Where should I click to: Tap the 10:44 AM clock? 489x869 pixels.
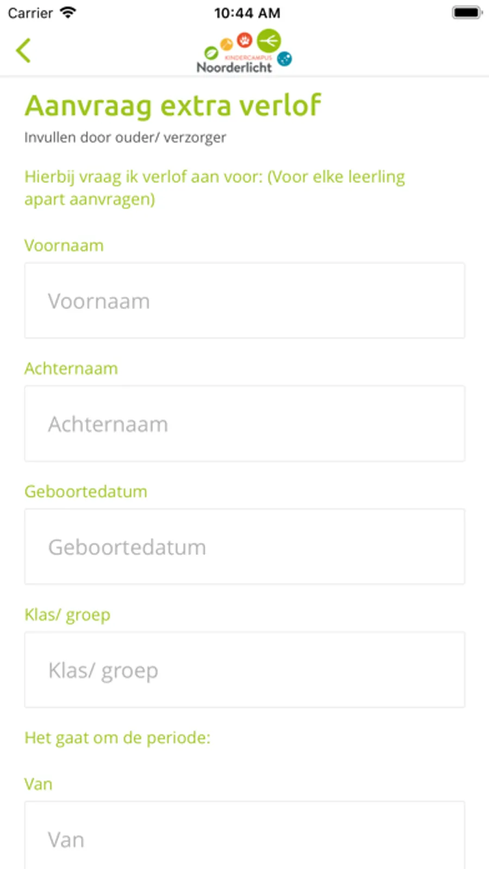[x=247, y=13]
